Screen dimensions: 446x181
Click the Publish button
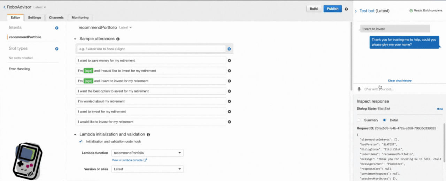[332, 9]
